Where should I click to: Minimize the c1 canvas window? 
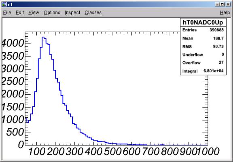pyautogui.click(x=217, y=4)
